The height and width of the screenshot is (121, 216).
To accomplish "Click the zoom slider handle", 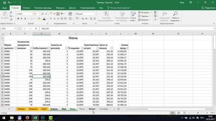I will pyautogui.click(x=198, y=113).
